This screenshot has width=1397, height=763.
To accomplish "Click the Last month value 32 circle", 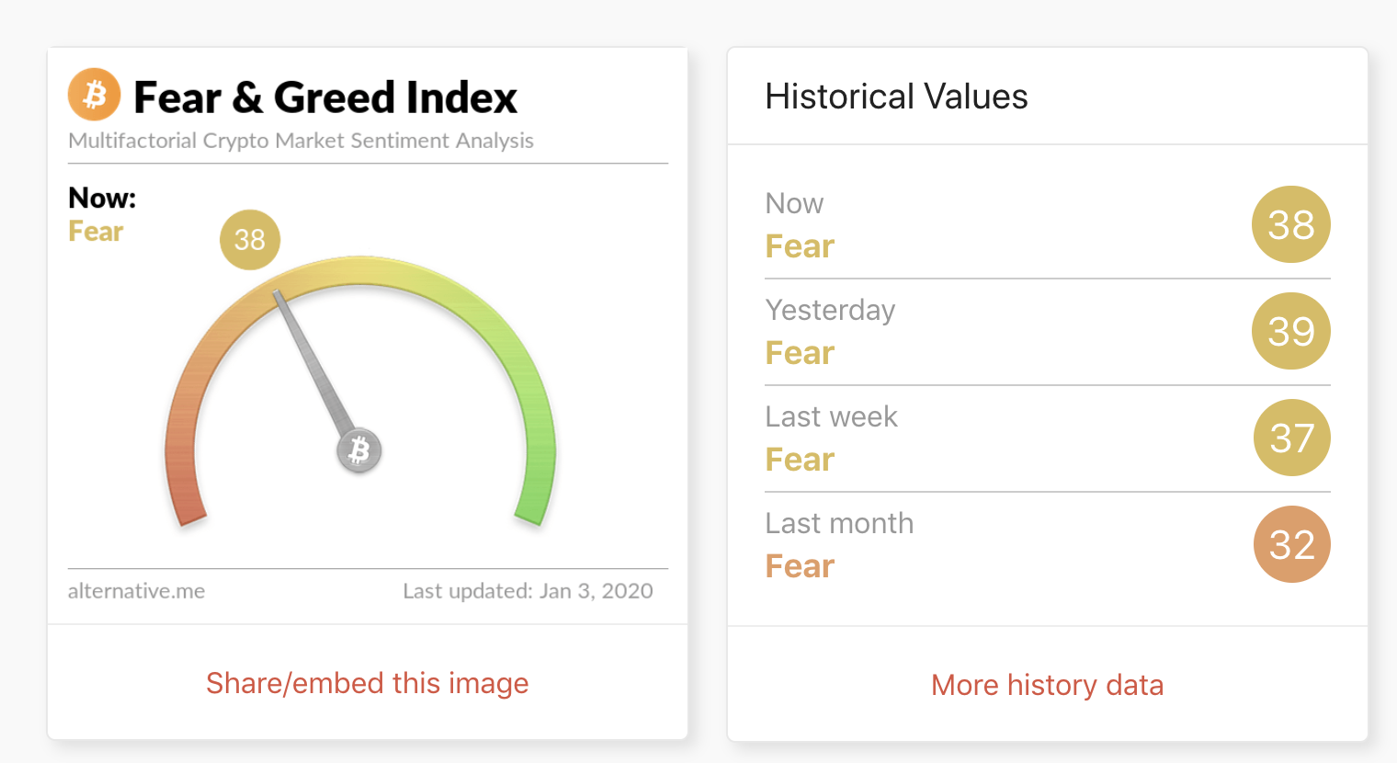I will click(1291, 544).
